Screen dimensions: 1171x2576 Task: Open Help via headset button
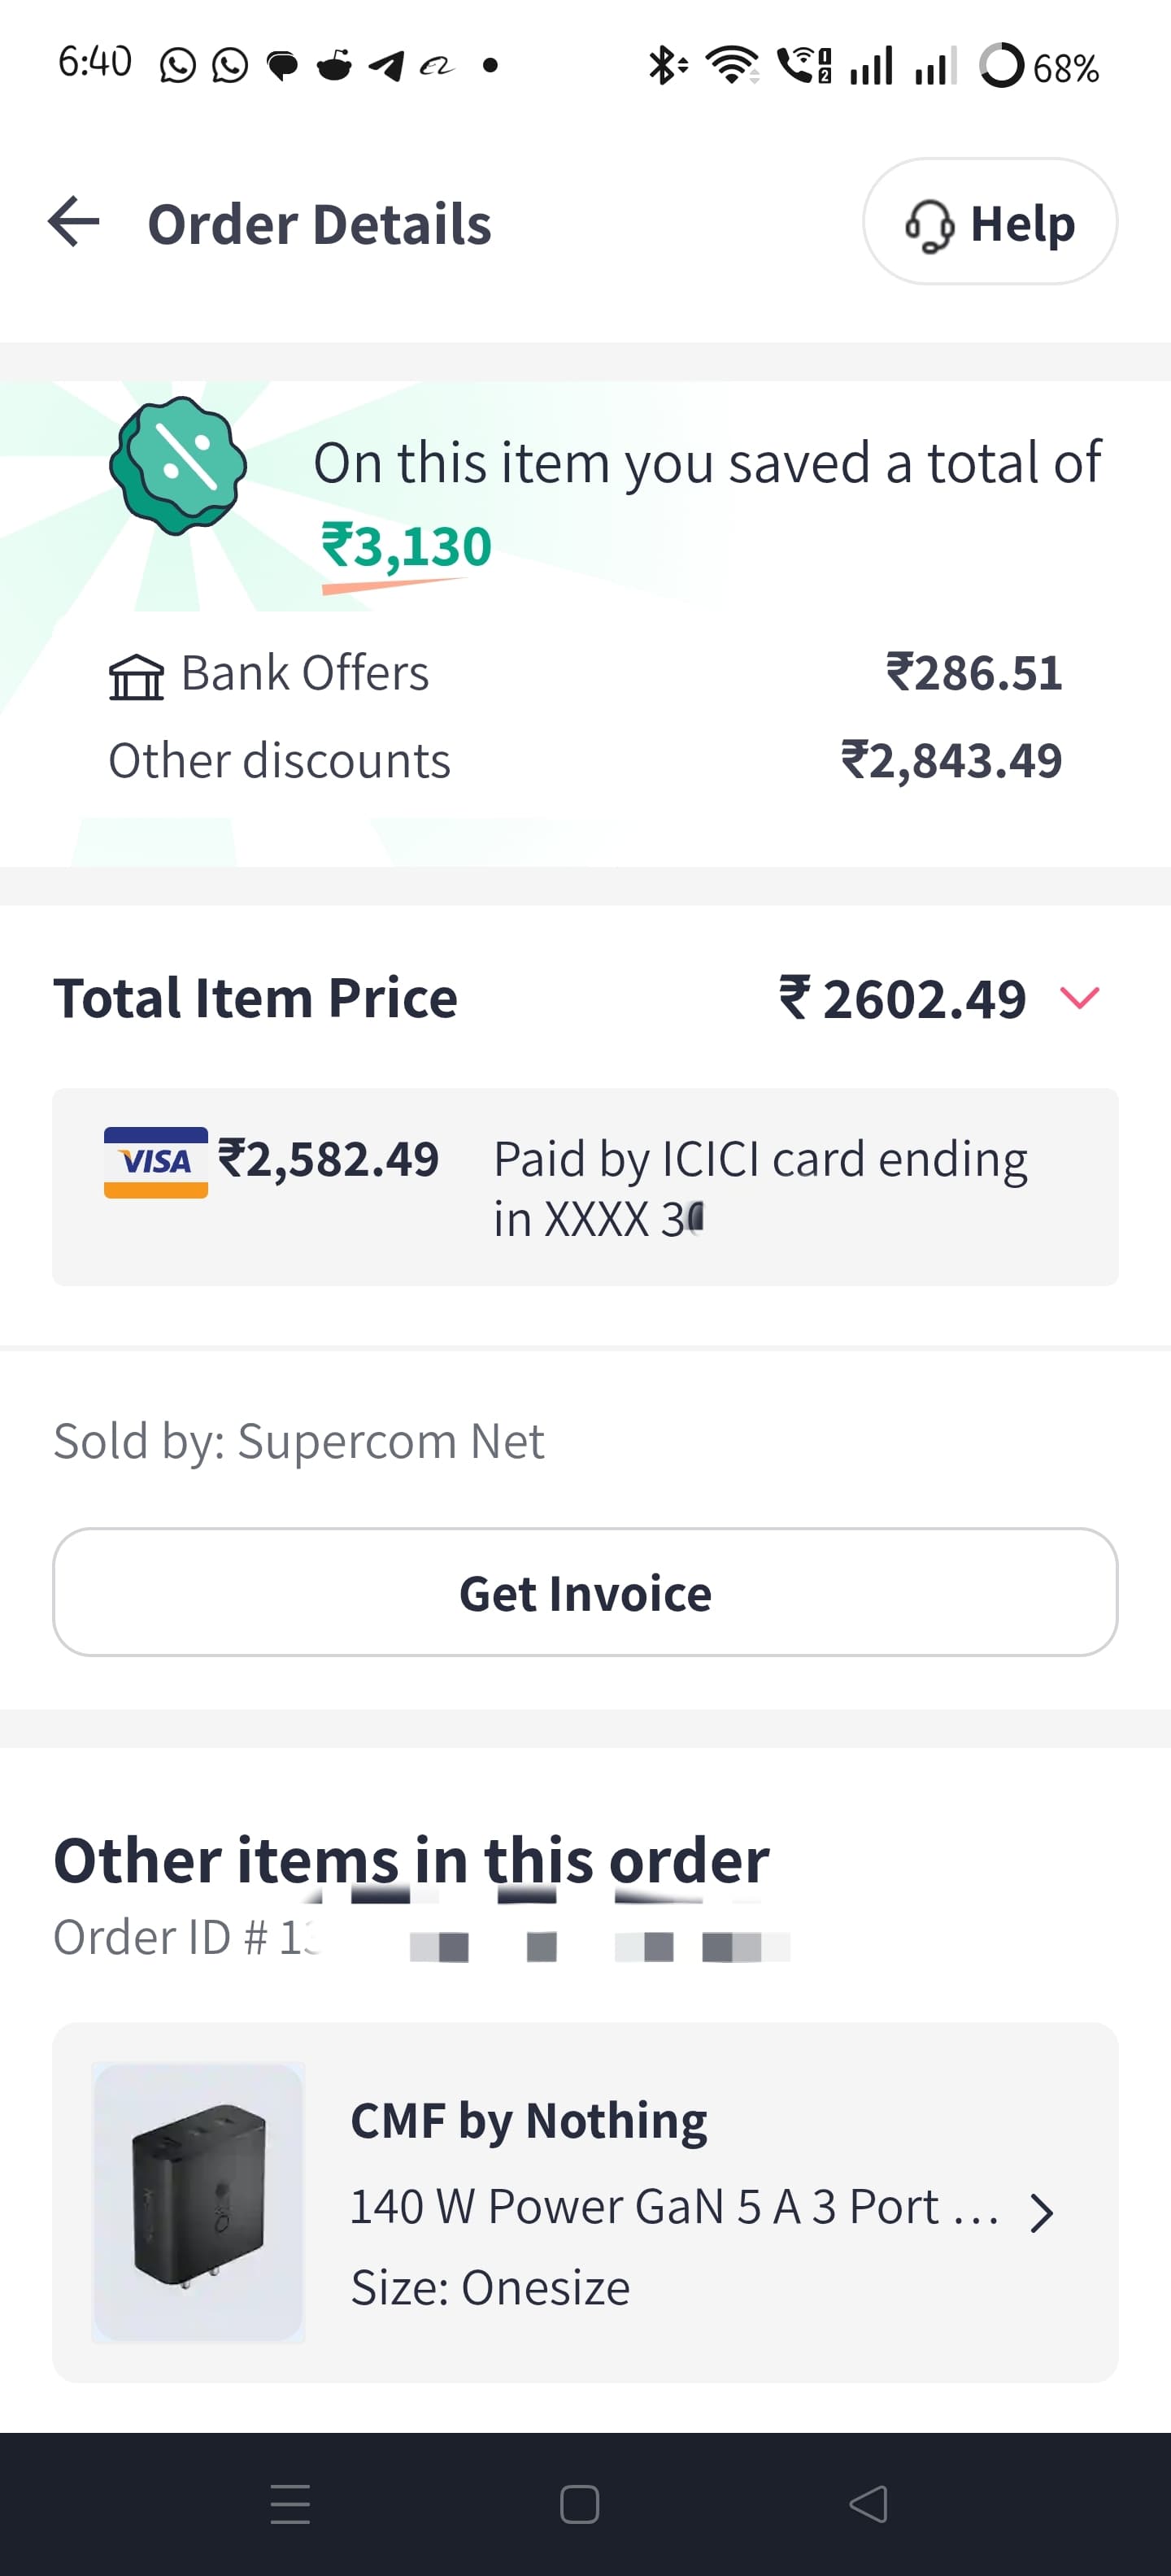(989, 222)
